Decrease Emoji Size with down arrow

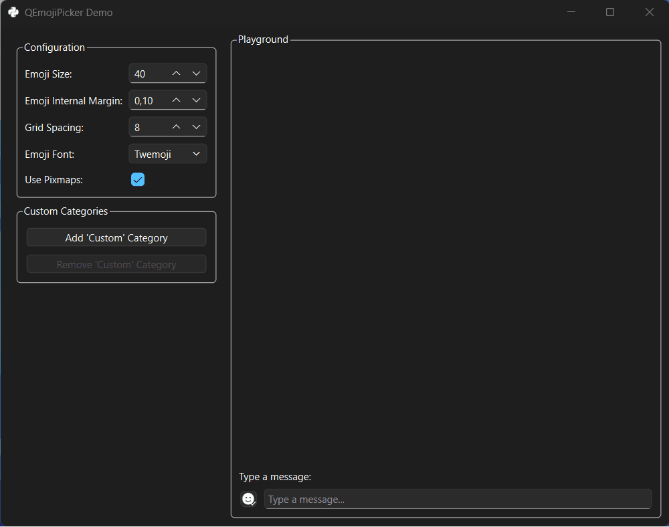196,74
